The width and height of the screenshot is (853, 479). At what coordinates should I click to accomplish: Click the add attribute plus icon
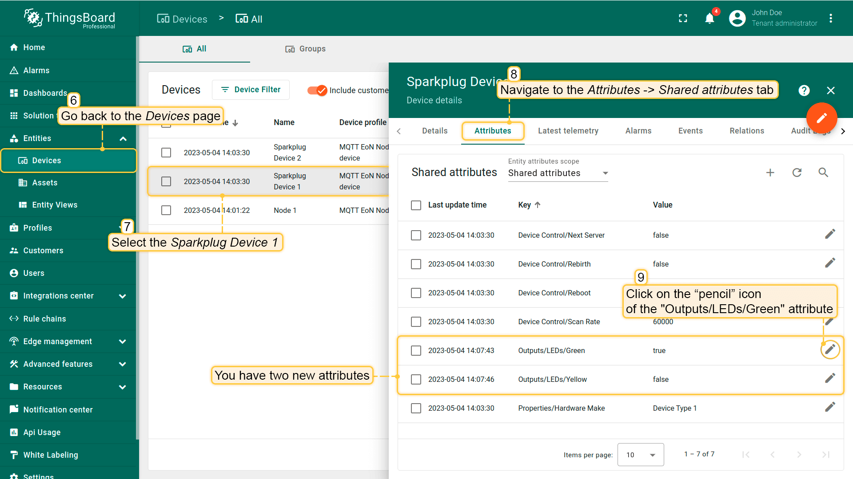tap(770, 173)
